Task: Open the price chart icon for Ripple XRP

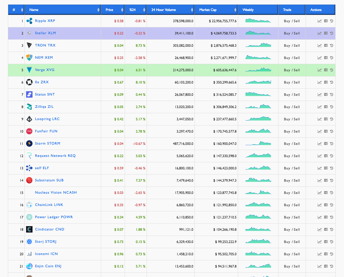Action: pyautogui.click(x=320, y=21)
